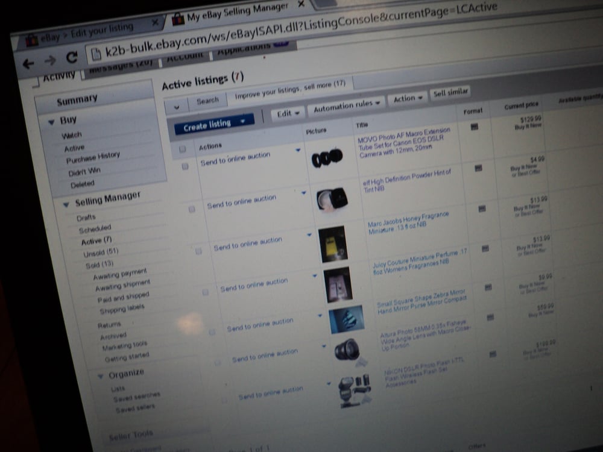603x452 pixels.
Task: Open the Activity tab
Action: tap(59, 77)
